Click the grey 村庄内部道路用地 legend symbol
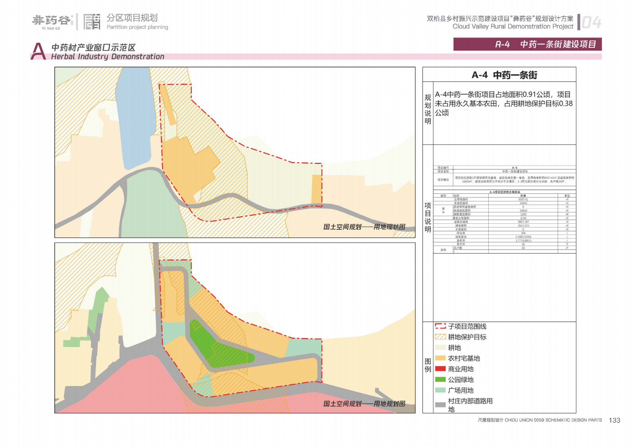The height and width of the screenshot is (447, 632). coord(440,404)
